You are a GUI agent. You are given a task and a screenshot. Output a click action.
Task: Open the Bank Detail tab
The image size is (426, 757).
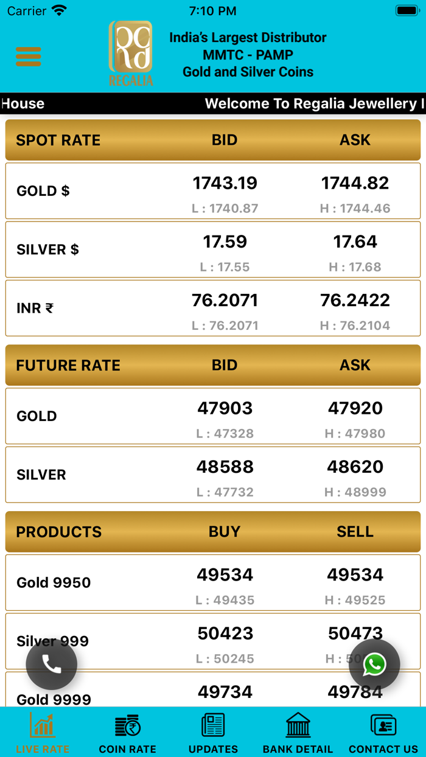click(298, 733)
